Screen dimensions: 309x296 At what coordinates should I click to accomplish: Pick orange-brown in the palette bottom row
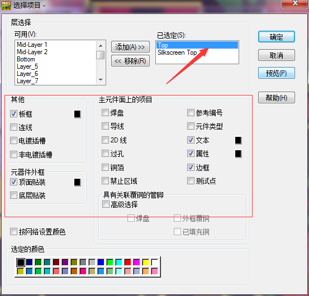click(74, 271)
